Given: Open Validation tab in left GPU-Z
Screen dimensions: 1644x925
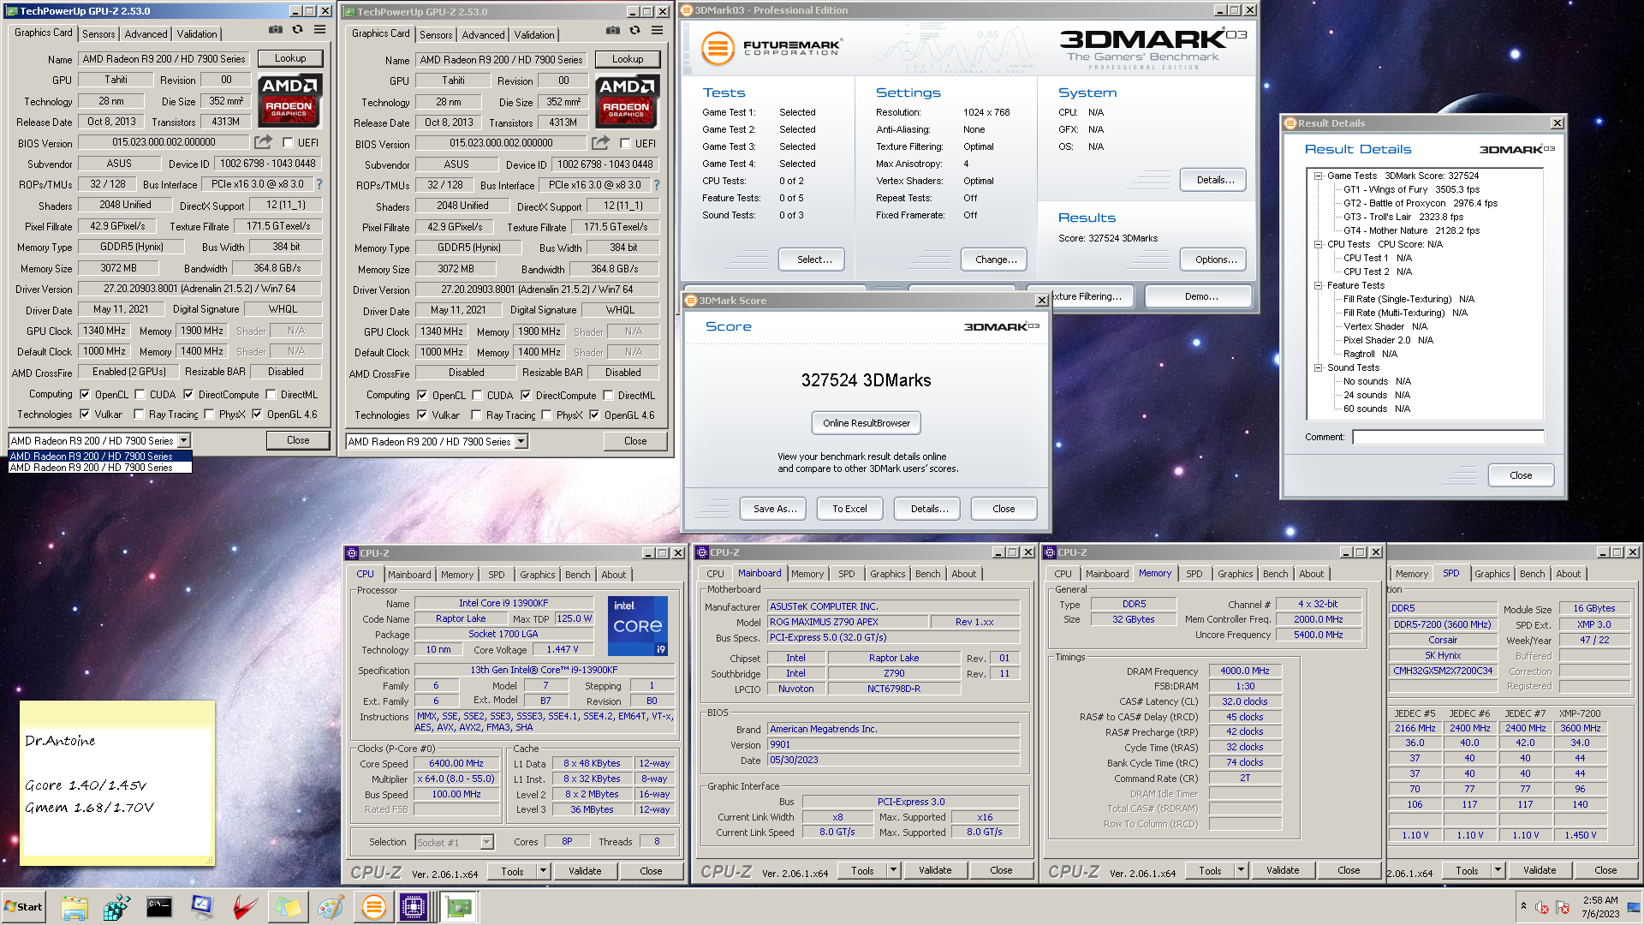Looking at the screenshot, I should (197, 34).
